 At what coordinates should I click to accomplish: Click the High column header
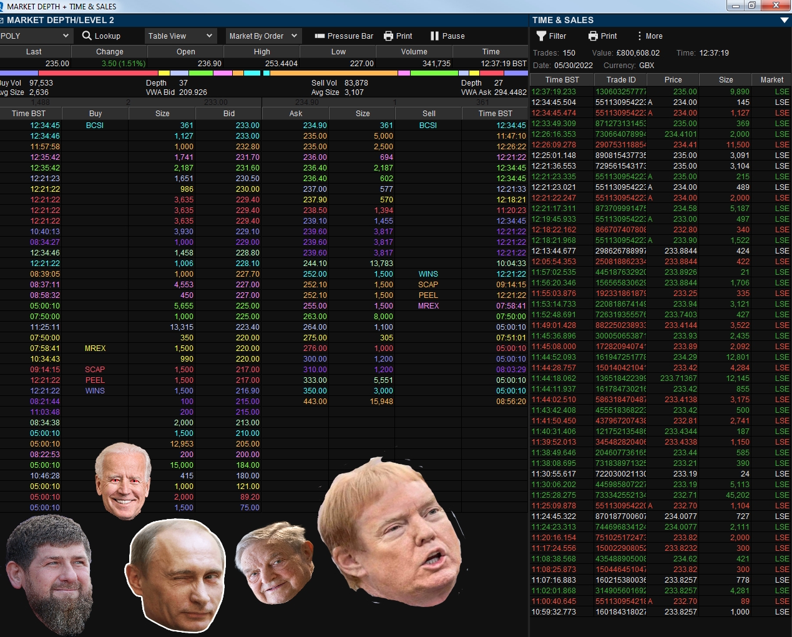coord(262,52)
